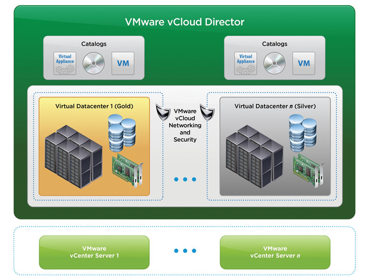Select the server racks in Gold datacenter
The height and width of the screenshot is (279, 373).
coord(71,156)
